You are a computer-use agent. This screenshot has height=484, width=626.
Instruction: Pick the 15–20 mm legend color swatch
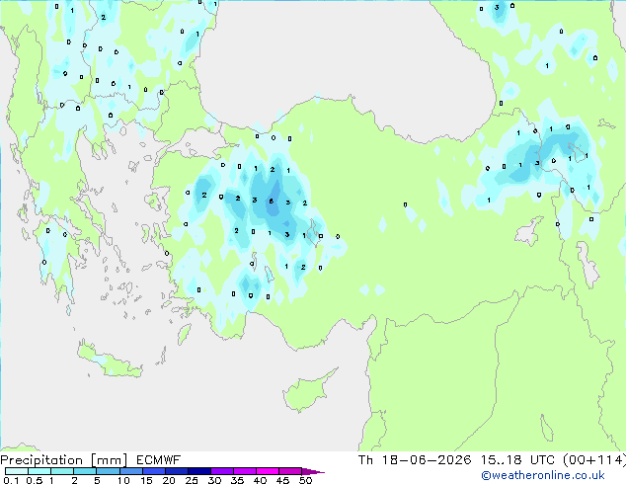154,471
